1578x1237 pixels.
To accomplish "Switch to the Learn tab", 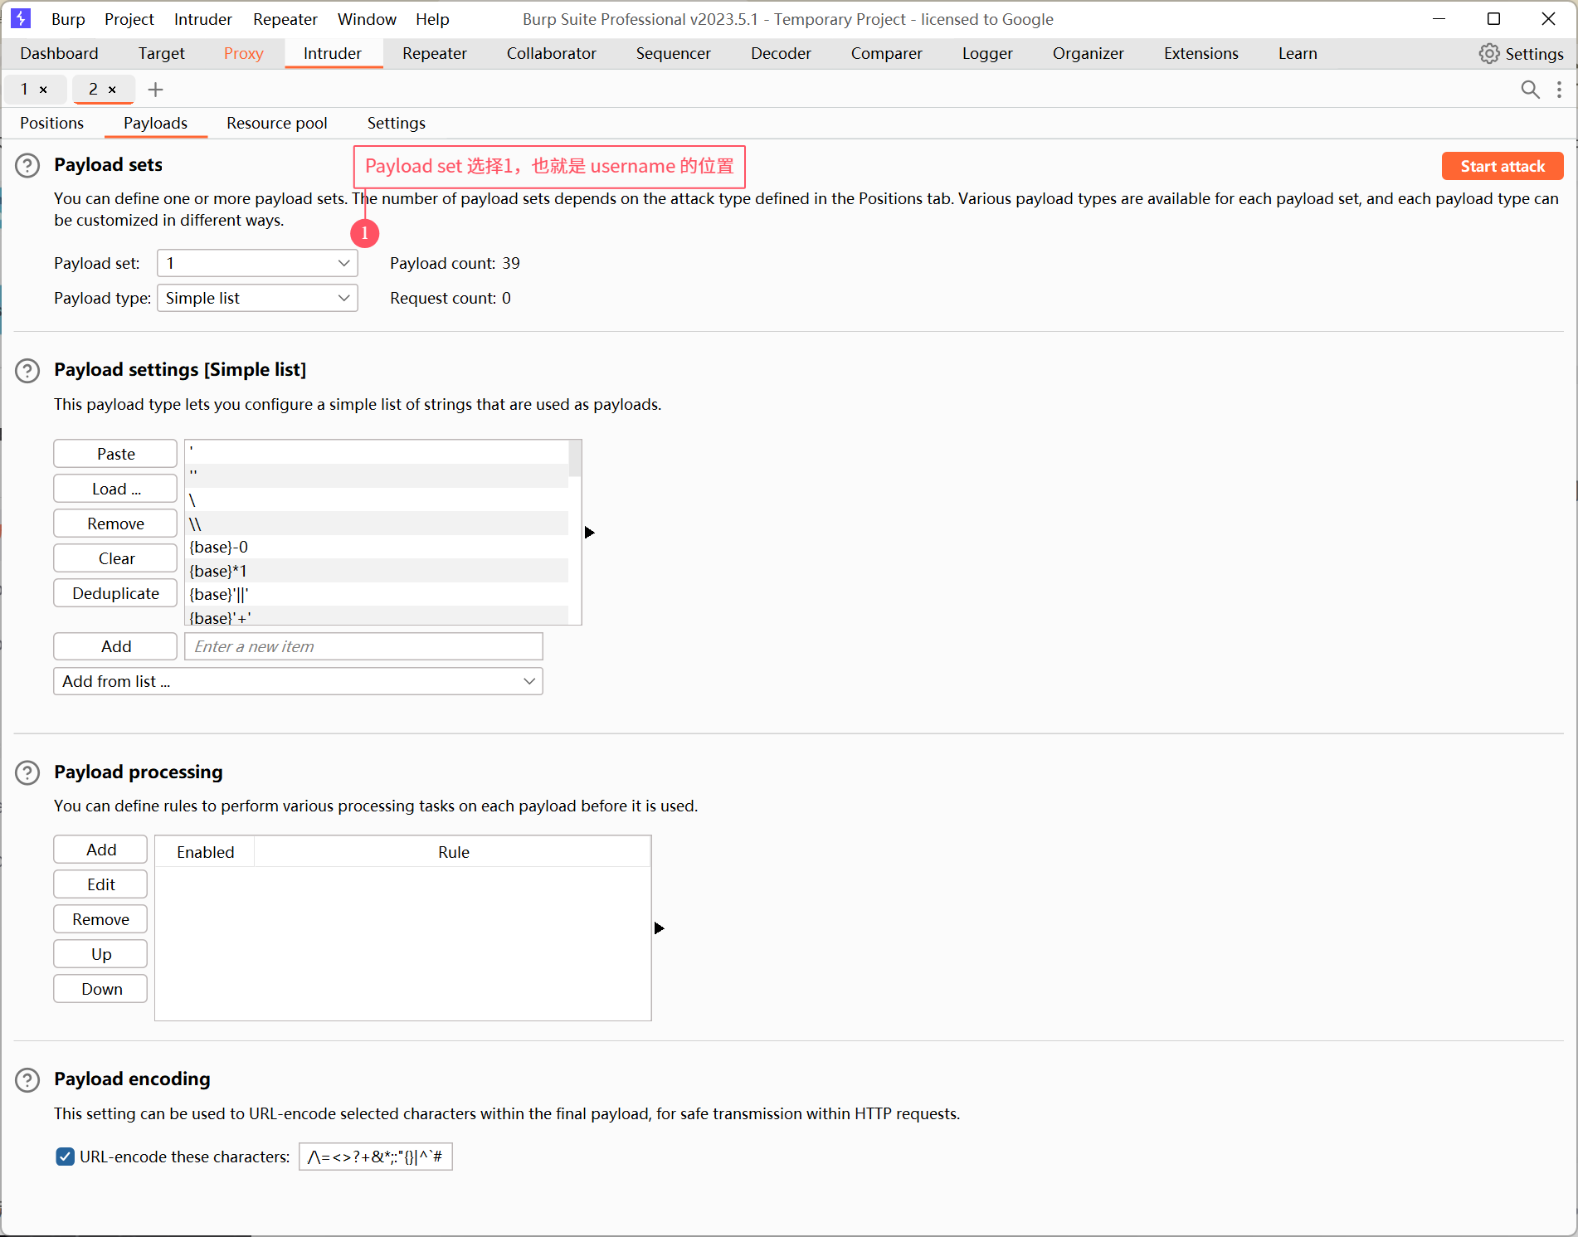I will 1298,54.
